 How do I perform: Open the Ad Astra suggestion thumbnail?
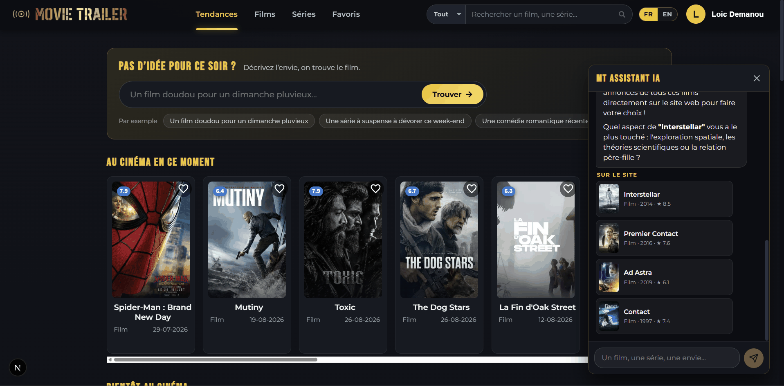609,277
